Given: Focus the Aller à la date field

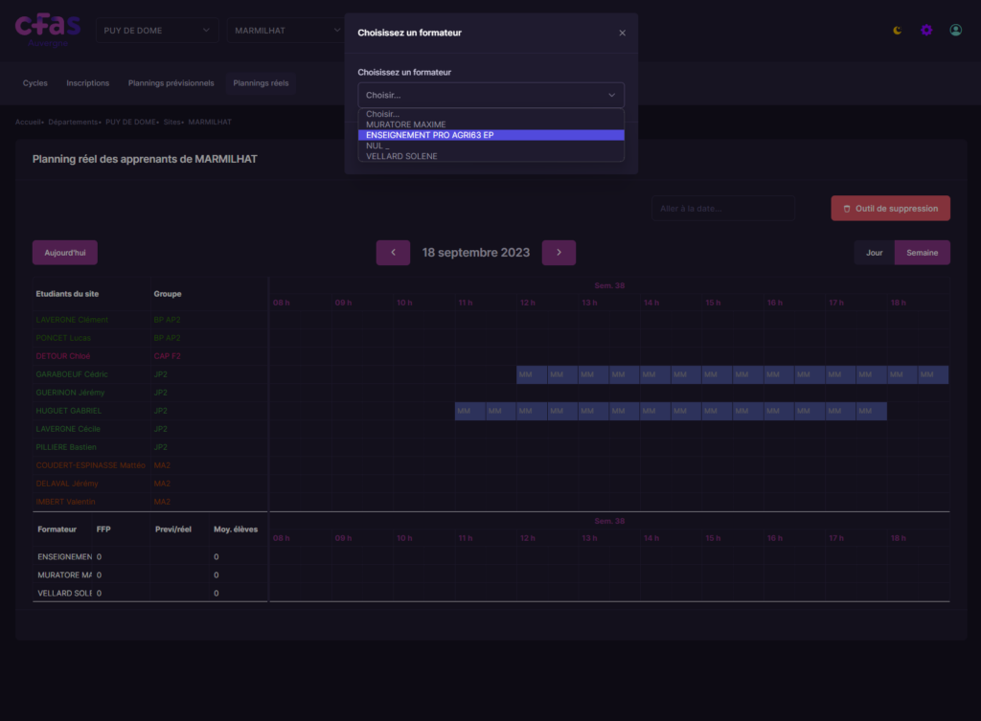Looking at the screenshot, I should (723, 208).
